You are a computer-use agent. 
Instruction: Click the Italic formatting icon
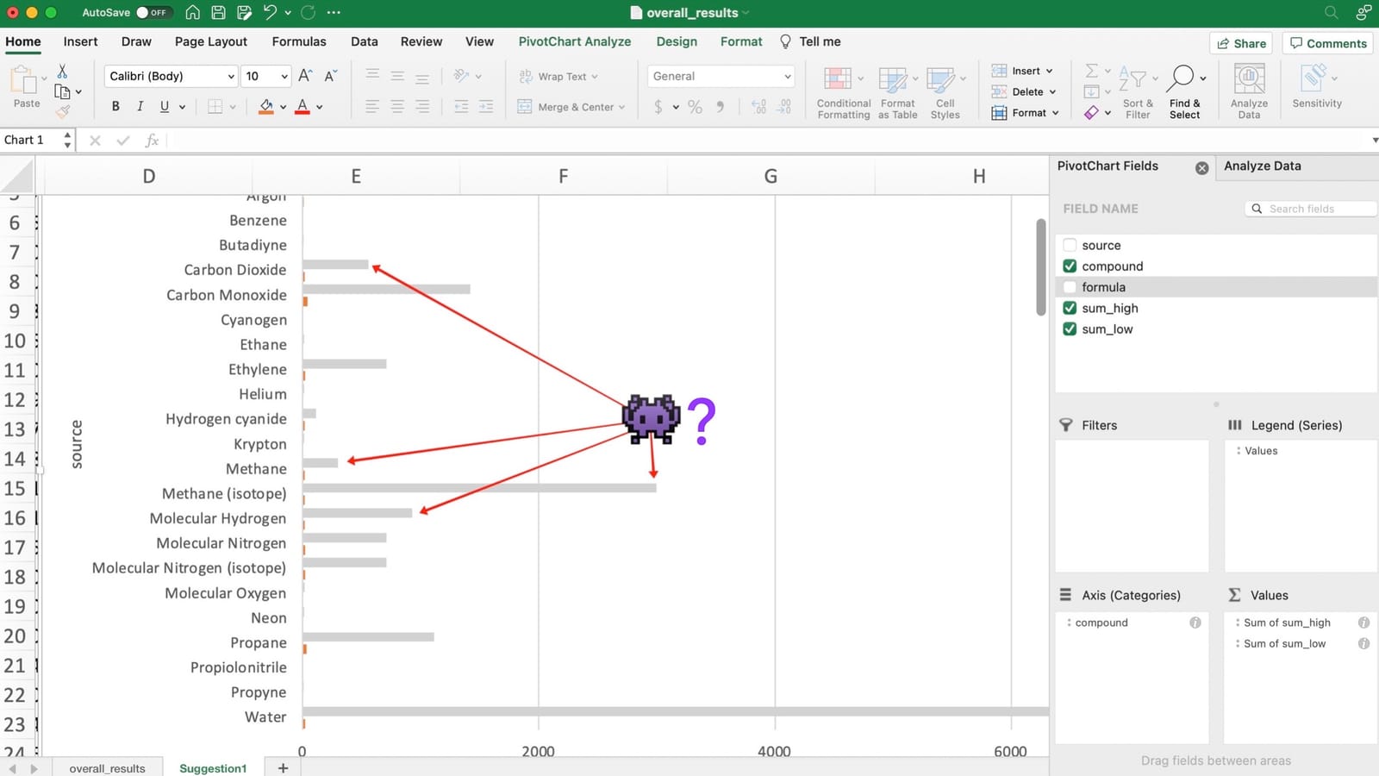140,106
